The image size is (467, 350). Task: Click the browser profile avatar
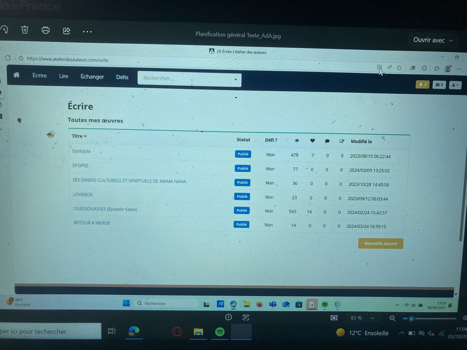448,69
